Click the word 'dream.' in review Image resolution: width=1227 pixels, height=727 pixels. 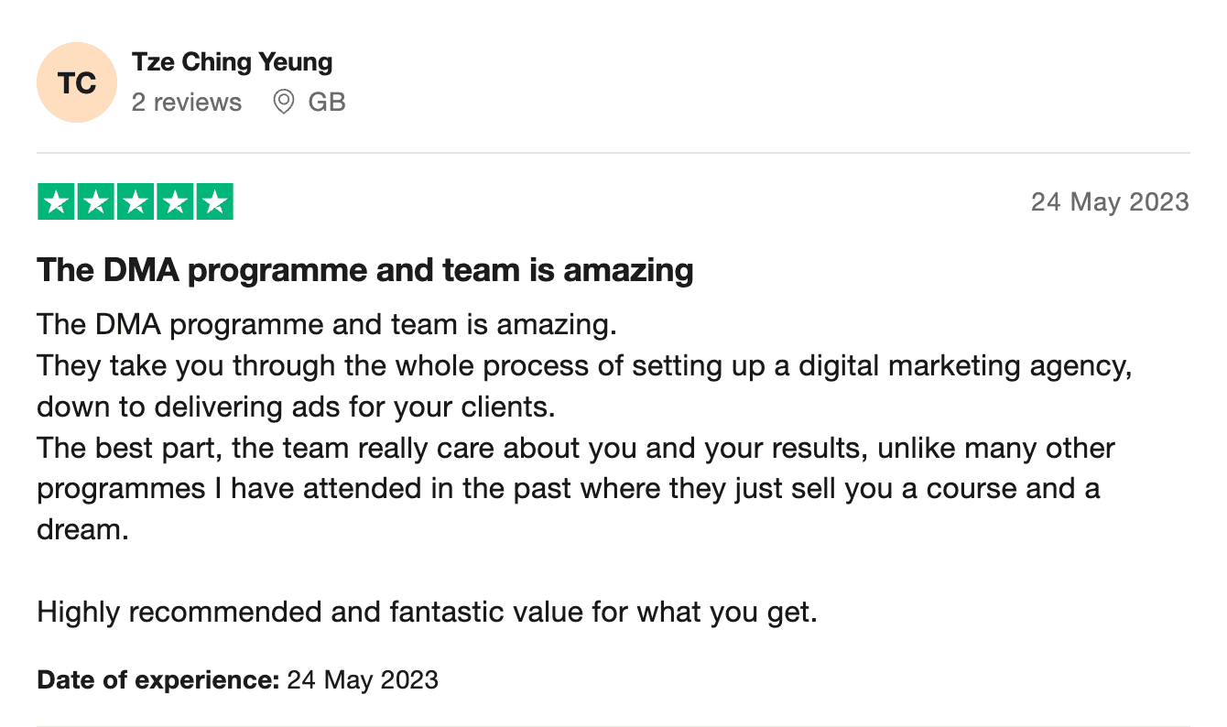pos(82,529)
